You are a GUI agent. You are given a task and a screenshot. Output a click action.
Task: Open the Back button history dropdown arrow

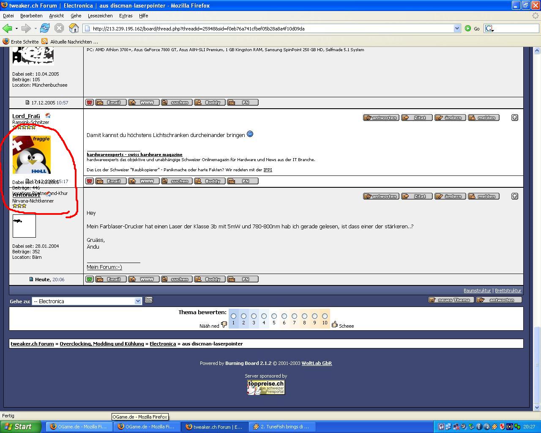tap(16, 28)
